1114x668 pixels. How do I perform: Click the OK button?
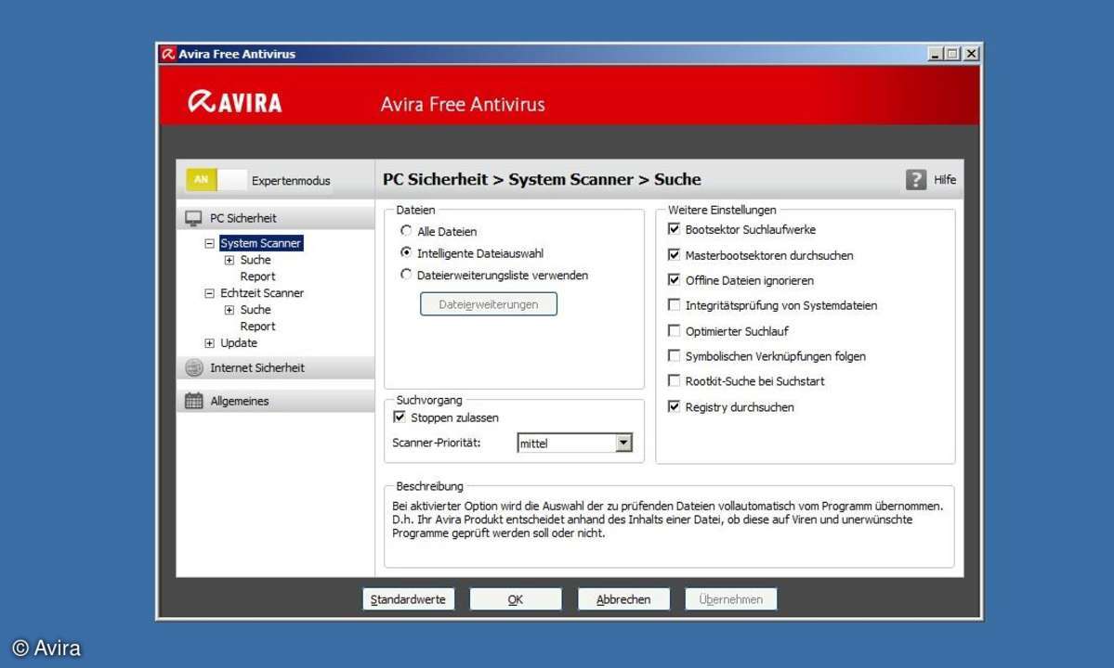(515, 599)
